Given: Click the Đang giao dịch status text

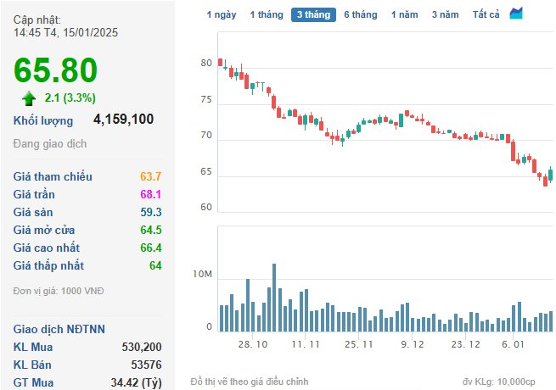Looking at the screenshot, I should (x=49, y=144).
